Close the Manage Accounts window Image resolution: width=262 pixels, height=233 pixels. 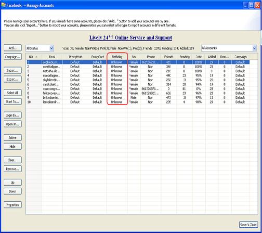(257, 5)
